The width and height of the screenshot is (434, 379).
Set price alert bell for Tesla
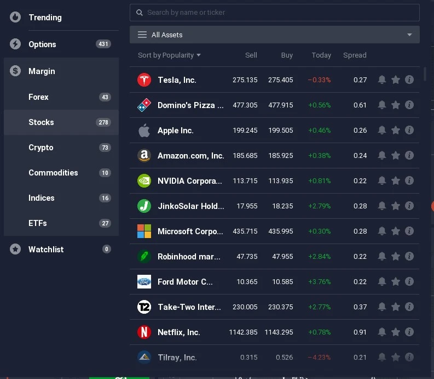[x=382, y=80]
